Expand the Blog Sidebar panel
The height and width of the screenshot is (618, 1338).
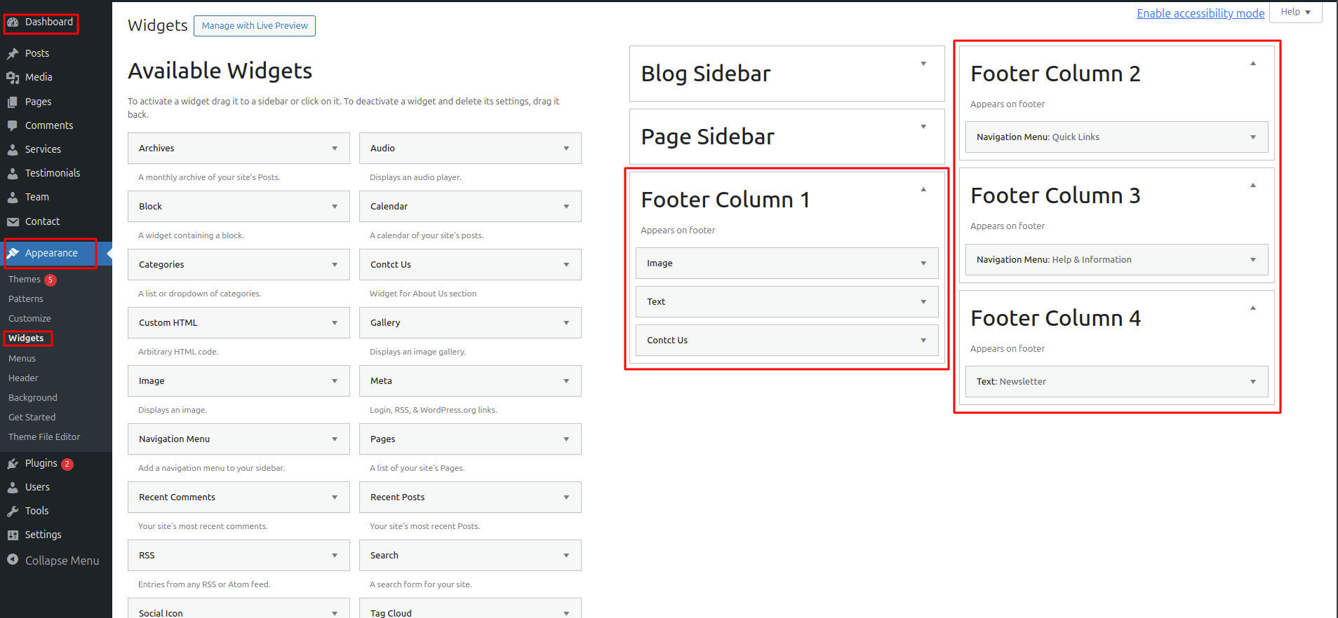923,64
